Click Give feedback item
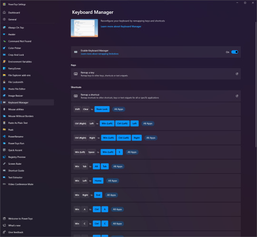 click(28, 232)
